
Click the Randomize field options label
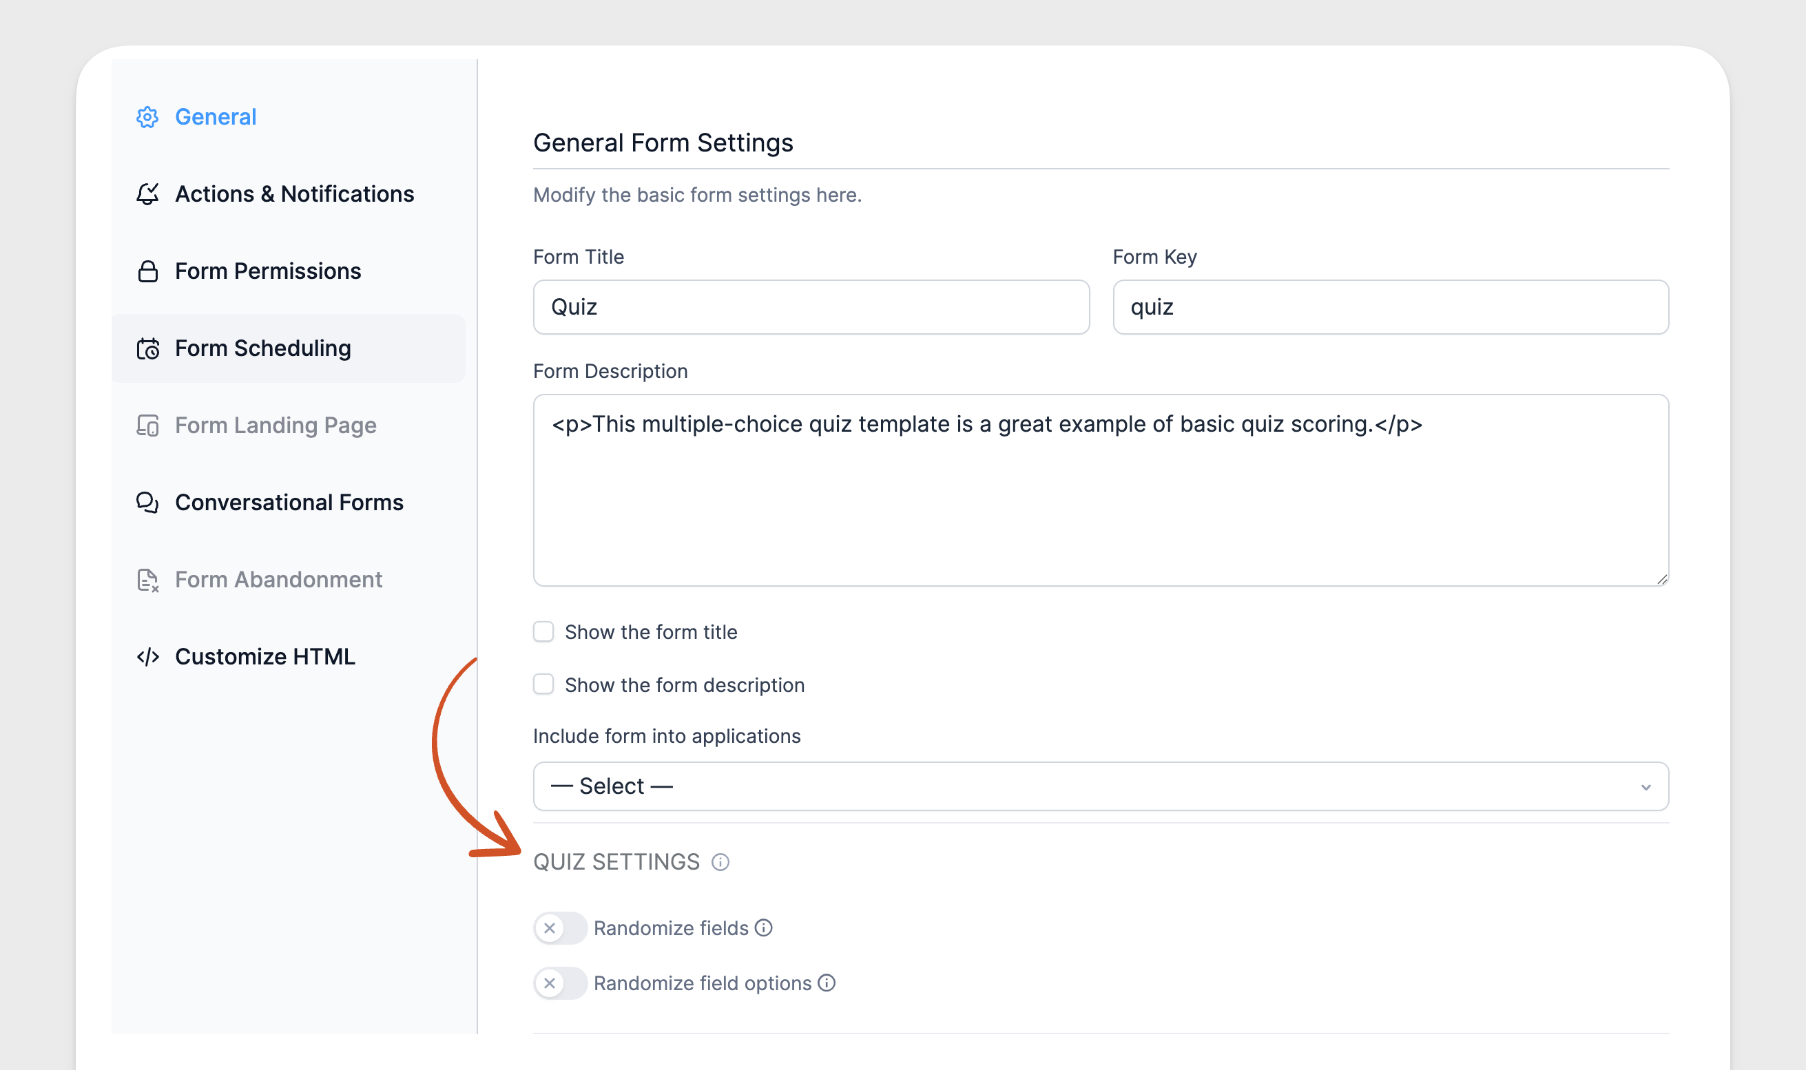click(703, 983)
